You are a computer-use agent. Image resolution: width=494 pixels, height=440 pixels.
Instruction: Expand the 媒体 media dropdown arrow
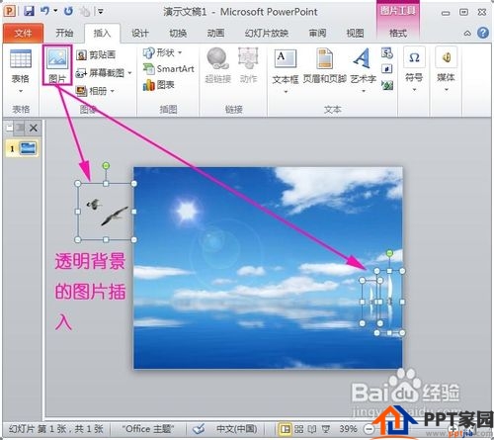click(447, 90)
